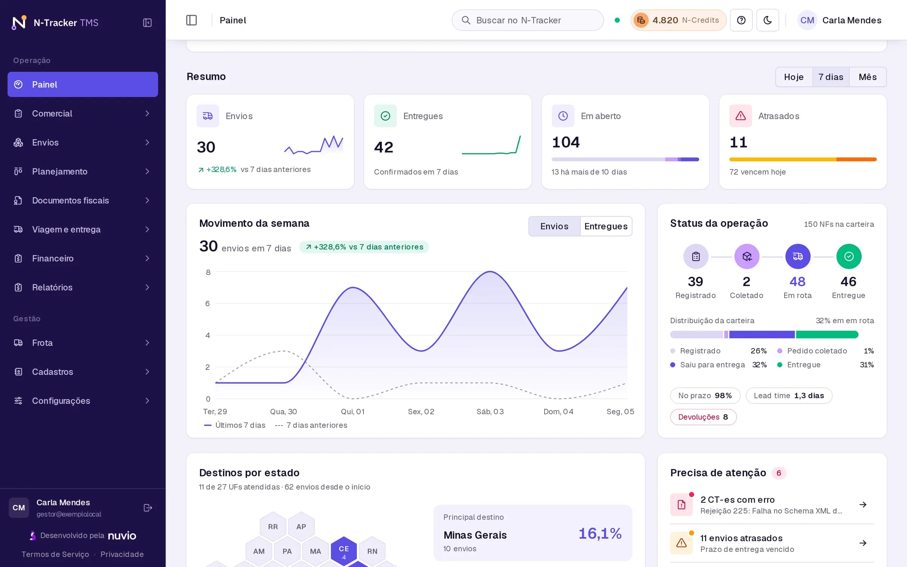The height and width of the screenshot is (567, 907).
Task: Switch summary period to Mês
Action: (x=867, y=77)
